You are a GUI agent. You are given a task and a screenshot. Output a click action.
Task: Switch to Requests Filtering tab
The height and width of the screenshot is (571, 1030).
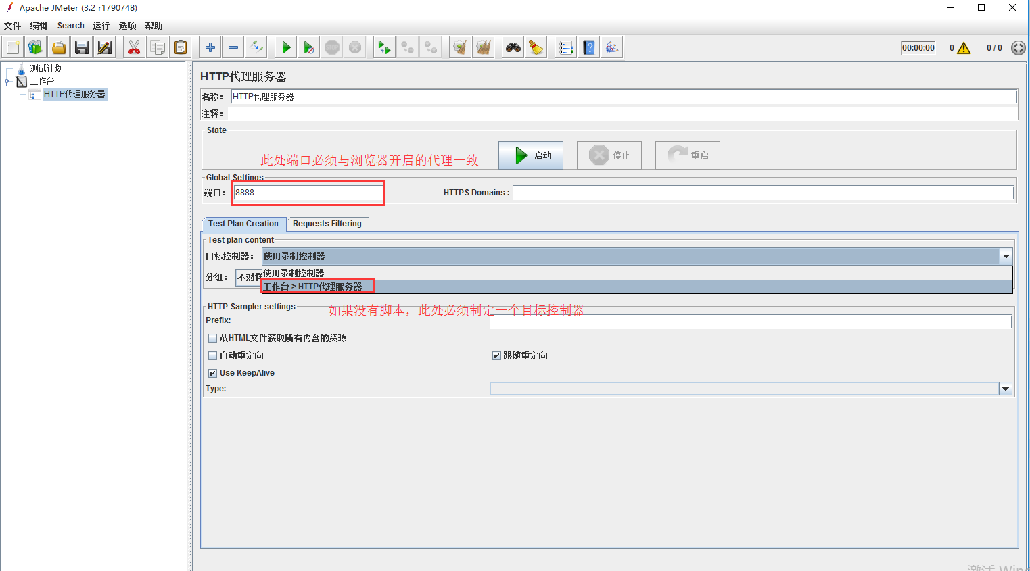[x=327, y=224]
